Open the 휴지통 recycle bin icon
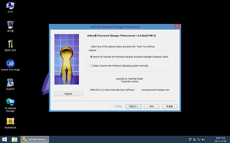The image size is (230, 143). pyautogui.click(x=10, y=26)
